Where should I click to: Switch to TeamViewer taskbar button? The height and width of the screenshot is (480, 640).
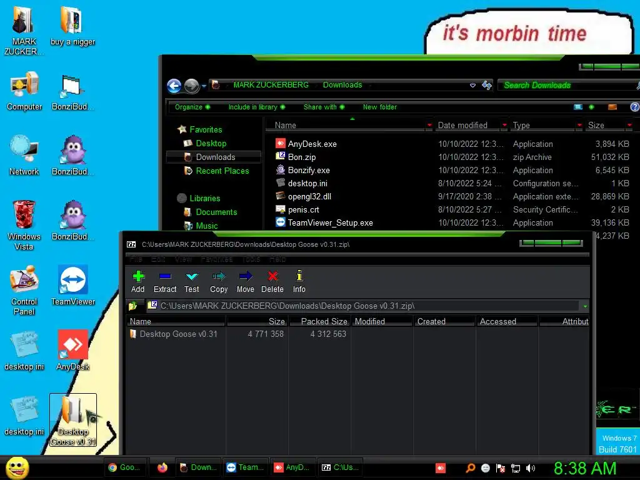[246, 467]
